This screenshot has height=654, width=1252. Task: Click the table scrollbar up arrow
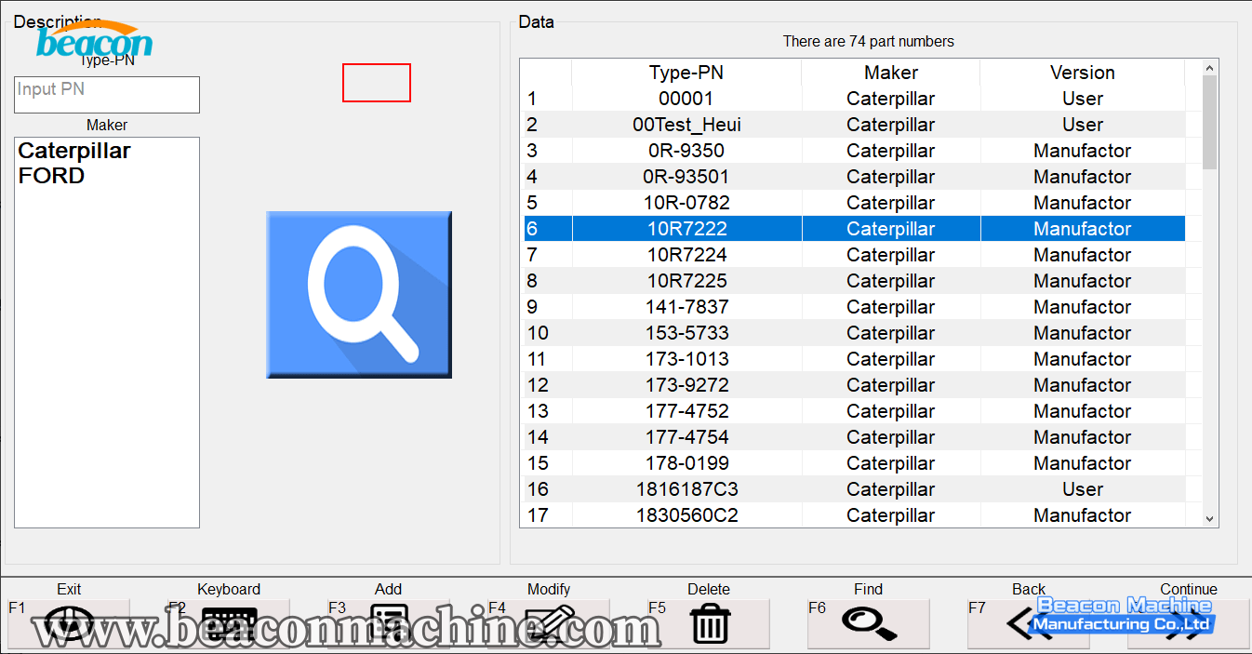tap(1209, 68)
